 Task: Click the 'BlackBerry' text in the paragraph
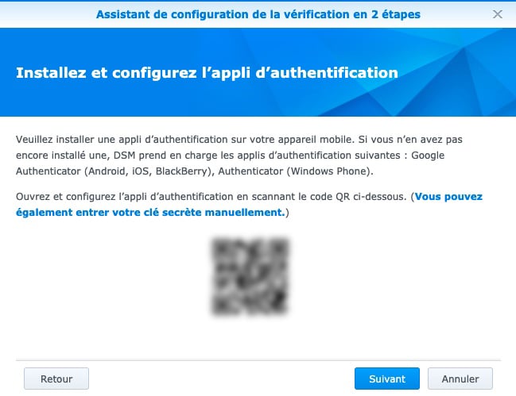pos(181,171)
